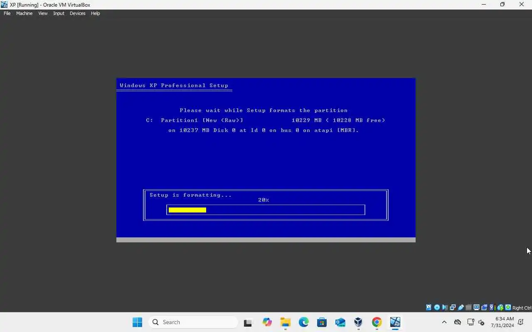Click the keyboard capture green arrow icon
The height and width of the screenshot is (332, 532).
pyautogui.click(x=508, y=308)
